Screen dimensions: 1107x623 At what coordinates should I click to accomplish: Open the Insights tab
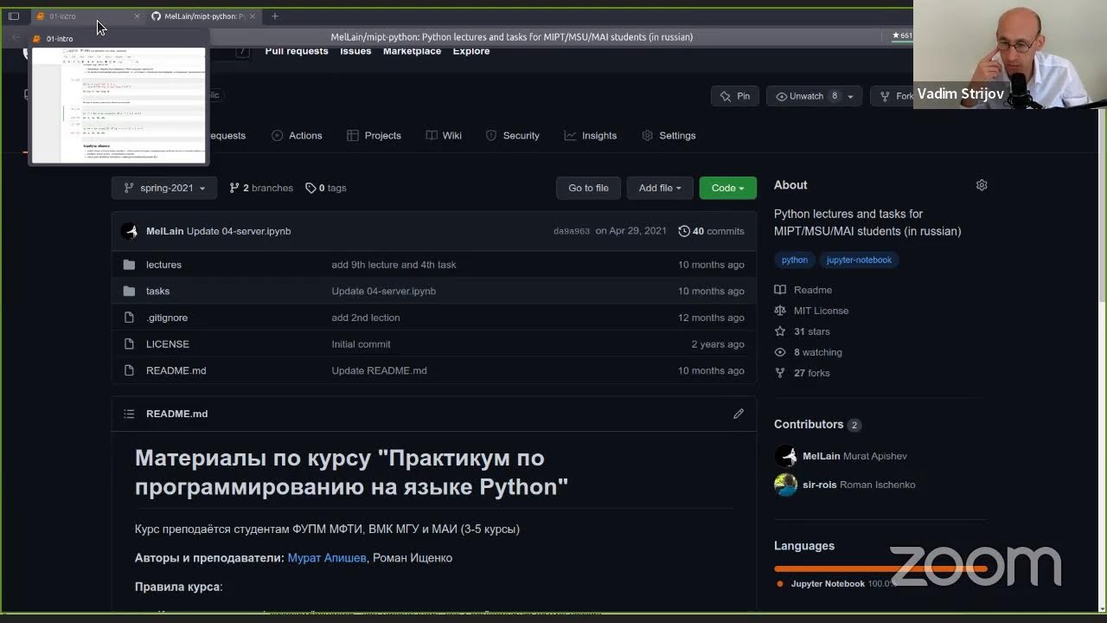coord(591,136)
